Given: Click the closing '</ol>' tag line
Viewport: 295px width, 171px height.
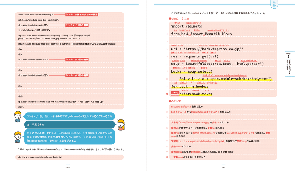Looking at the screenshot, I should 20,96.
